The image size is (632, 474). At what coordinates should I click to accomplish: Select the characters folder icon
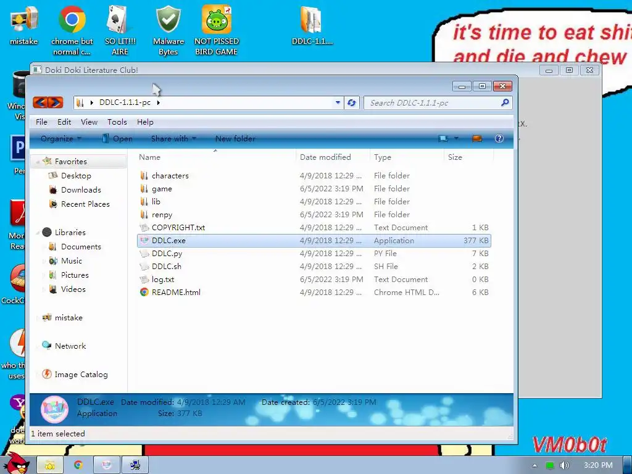144,176
